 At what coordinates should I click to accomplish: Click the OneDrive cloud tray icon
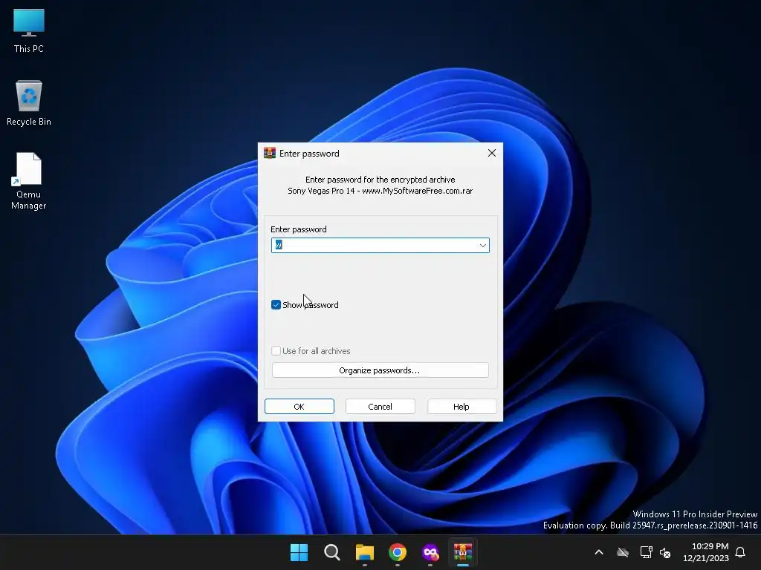point(623,552)
